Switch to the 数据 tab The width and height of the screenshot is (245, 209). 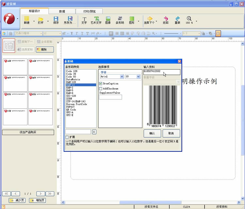click(x=62, y=11)
